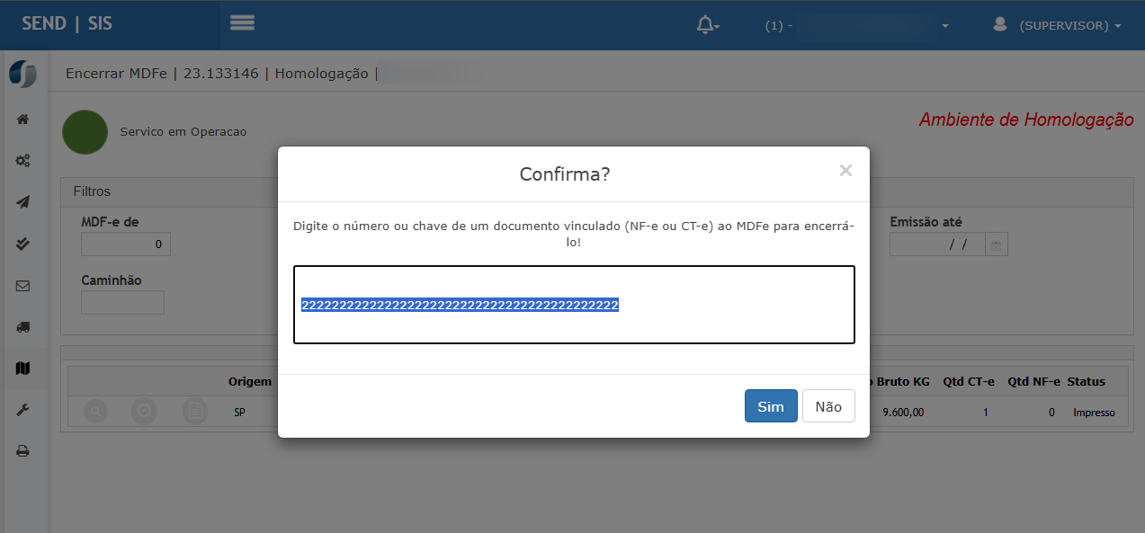Click the magnifier icon in SP row
This screenshot has height=533, width=1145.
tap(95, 412)
